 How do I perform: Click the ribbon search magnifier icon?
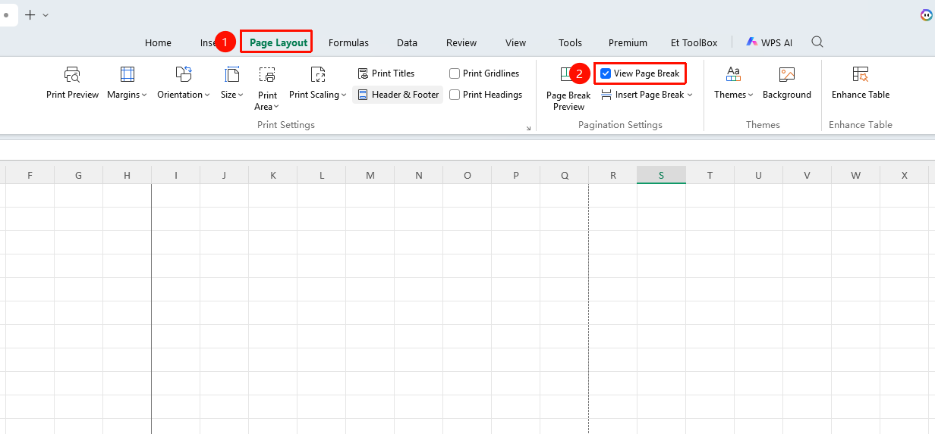pyautogui.click(x=817, y=42)
